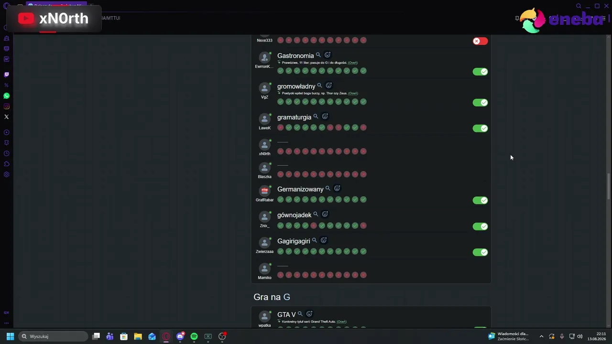Open WhatsApp in the browser sidebar
The width and height of the screenshot is (612, 344).
pos(7,96)
